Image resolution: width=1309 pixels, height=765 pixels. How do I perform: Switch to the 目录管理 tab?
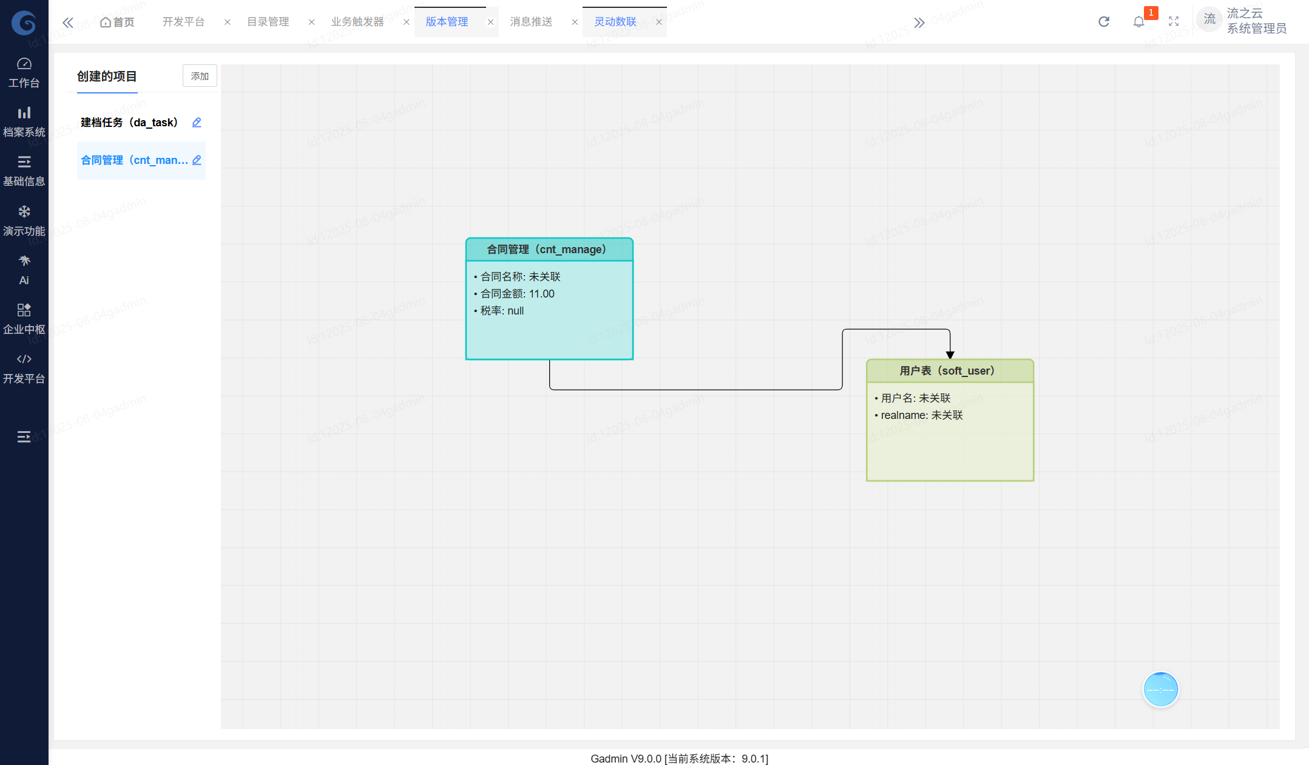click(x=268, y=22)
